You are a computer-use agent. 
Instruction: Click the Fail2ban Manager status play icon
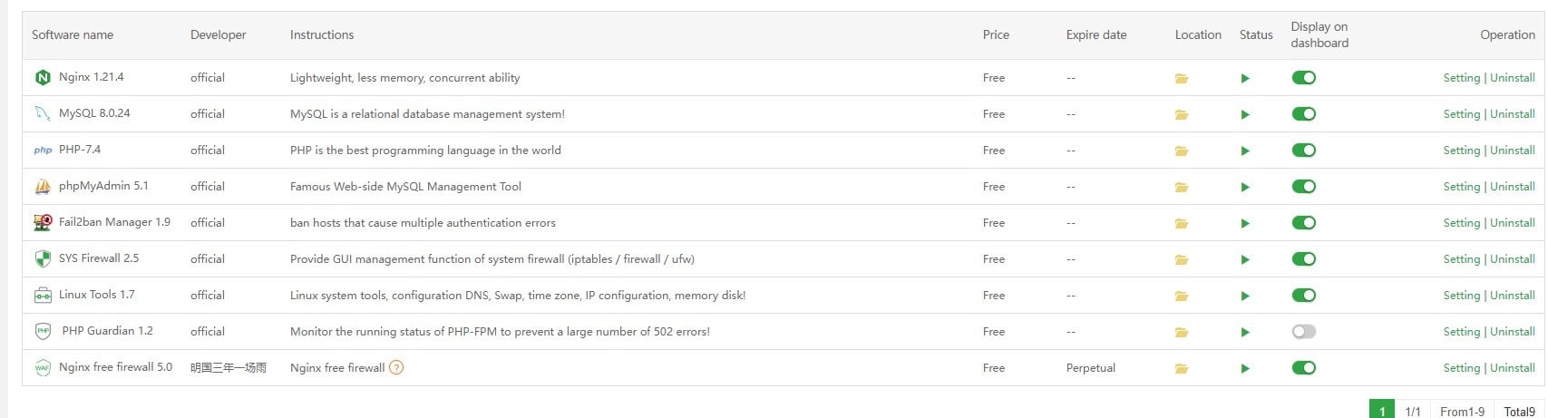1245,223
